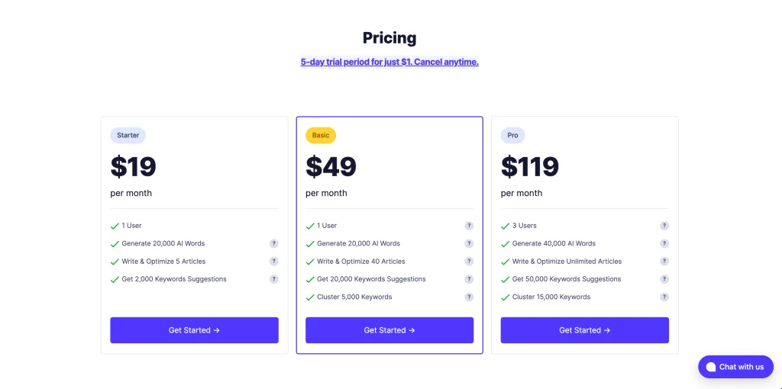The image size is (782, 389).
Task: Open the help tooltip for Get 50,000 Keywords Suggestions
Action: [x=664, y=279]
